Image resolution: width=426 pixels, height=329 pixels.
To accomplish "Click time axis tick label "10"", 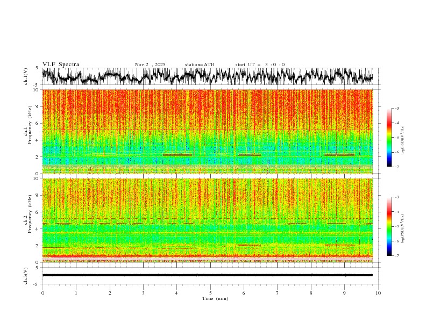I will (x=378, y=293).
